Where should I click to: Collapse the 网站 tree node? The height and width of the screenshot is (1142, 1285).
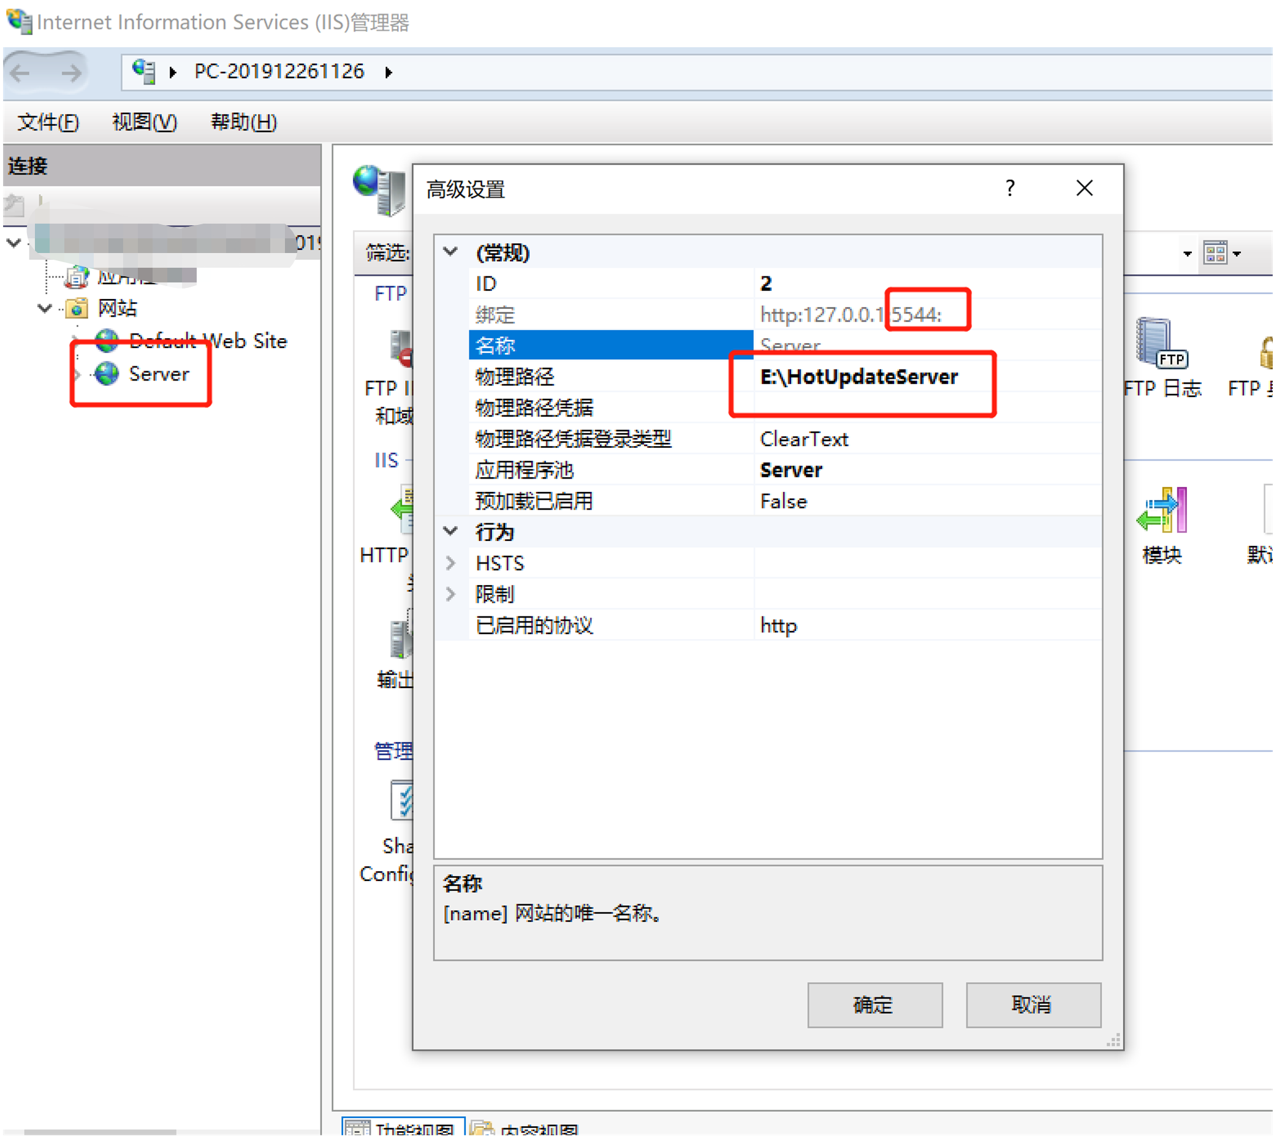45,309
